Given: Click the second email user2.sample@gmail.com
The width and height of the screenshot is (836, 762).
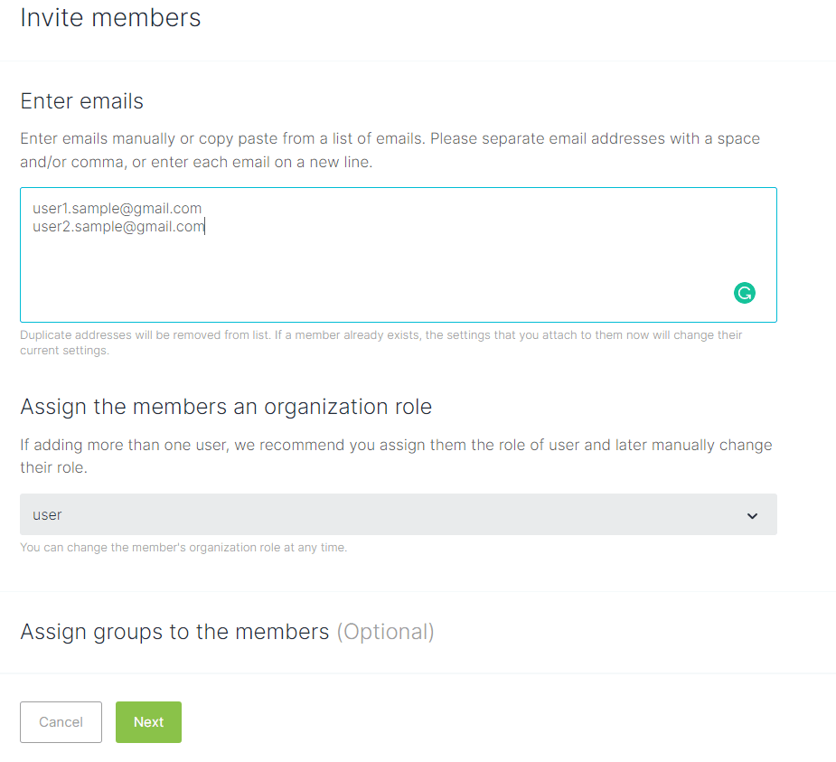Looking at the screenshot, I should (x=117, y=227).
